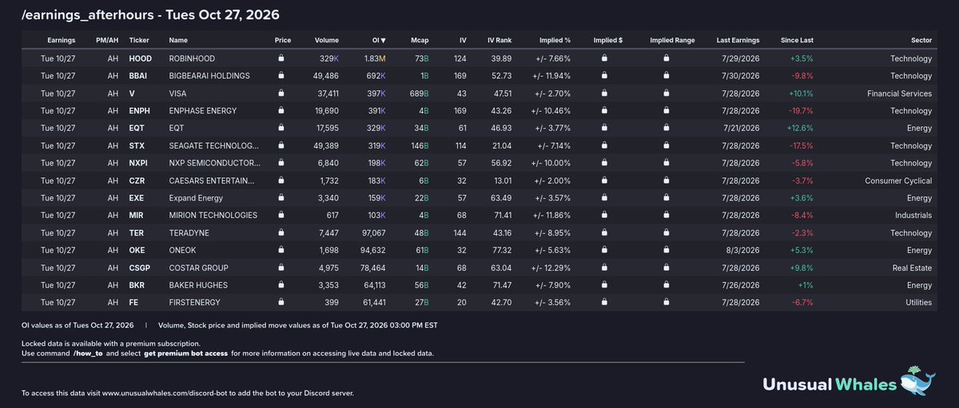
Task: Click the Implied Range lock icon in FE row
Action: (666, 303)
